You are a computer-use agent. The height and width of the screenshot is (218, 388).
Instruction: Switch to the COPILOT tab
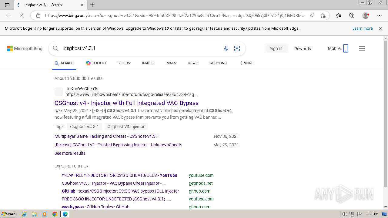(x=96, y=63)
